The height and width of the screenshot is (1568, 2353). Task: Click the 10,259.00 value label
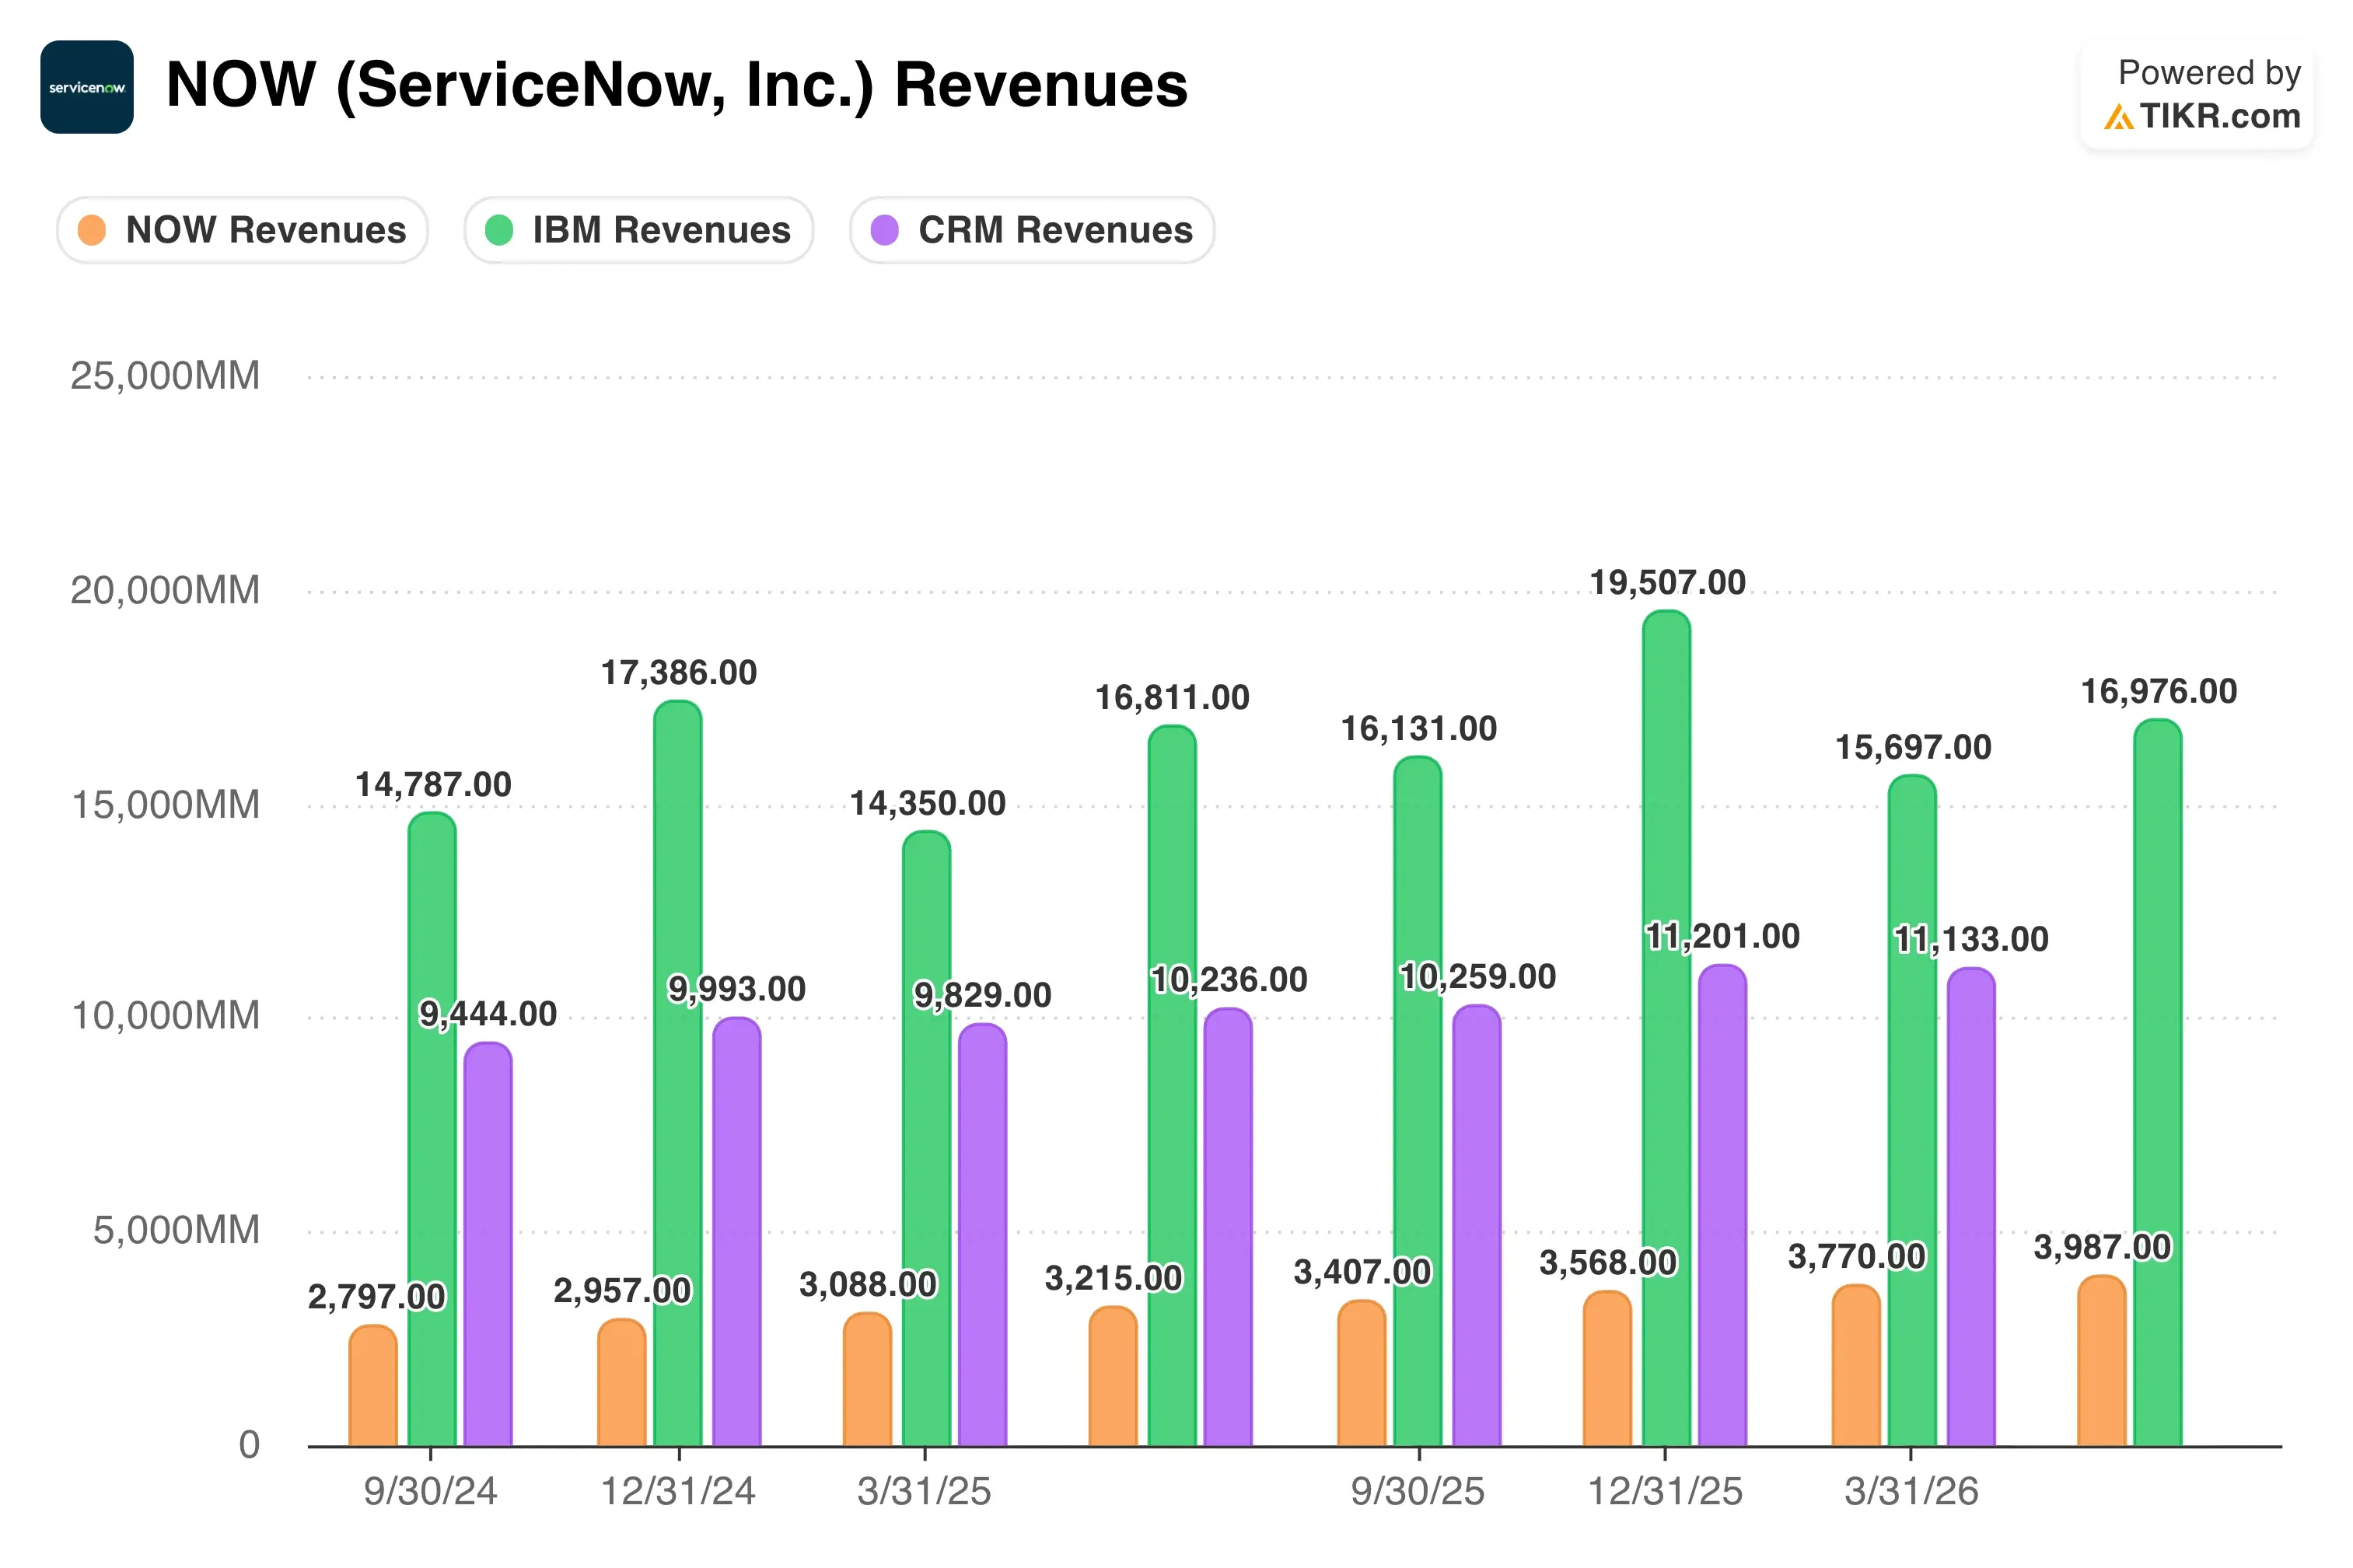[1478, 977]
